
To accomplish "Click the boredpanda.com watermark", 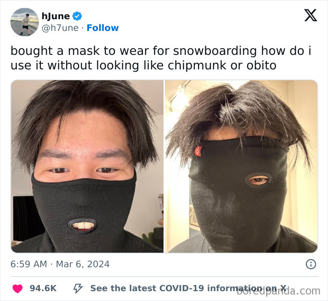I will tap(278, 291).
